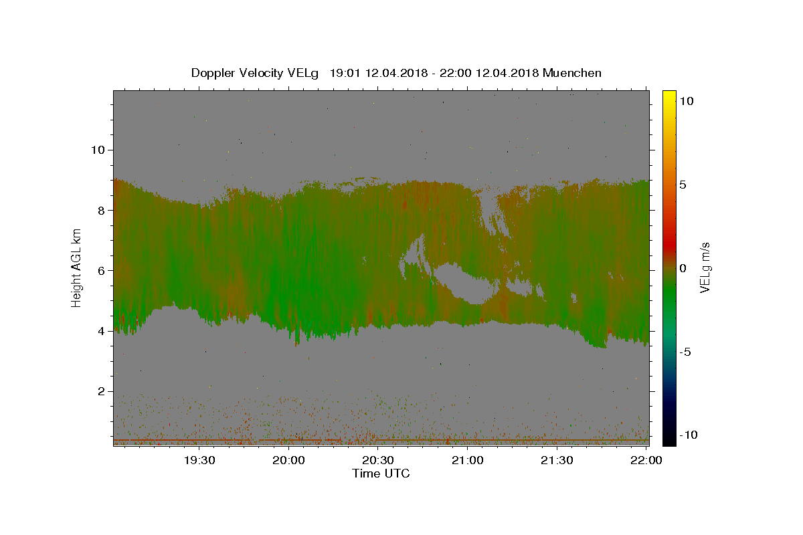The height and width of the screenshot is (535, 803).
Task: Click the start time '19:01 12.04.2018' in title
Action: coord(378,73)
